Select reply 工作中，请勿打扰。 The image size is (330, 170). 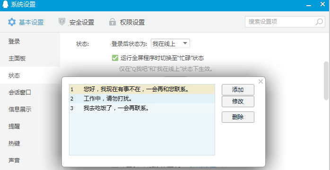142,99
